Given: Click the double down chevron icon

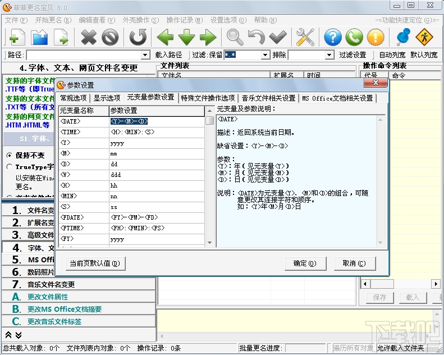Looking at the screenshot, I should [x=19, y=335].
